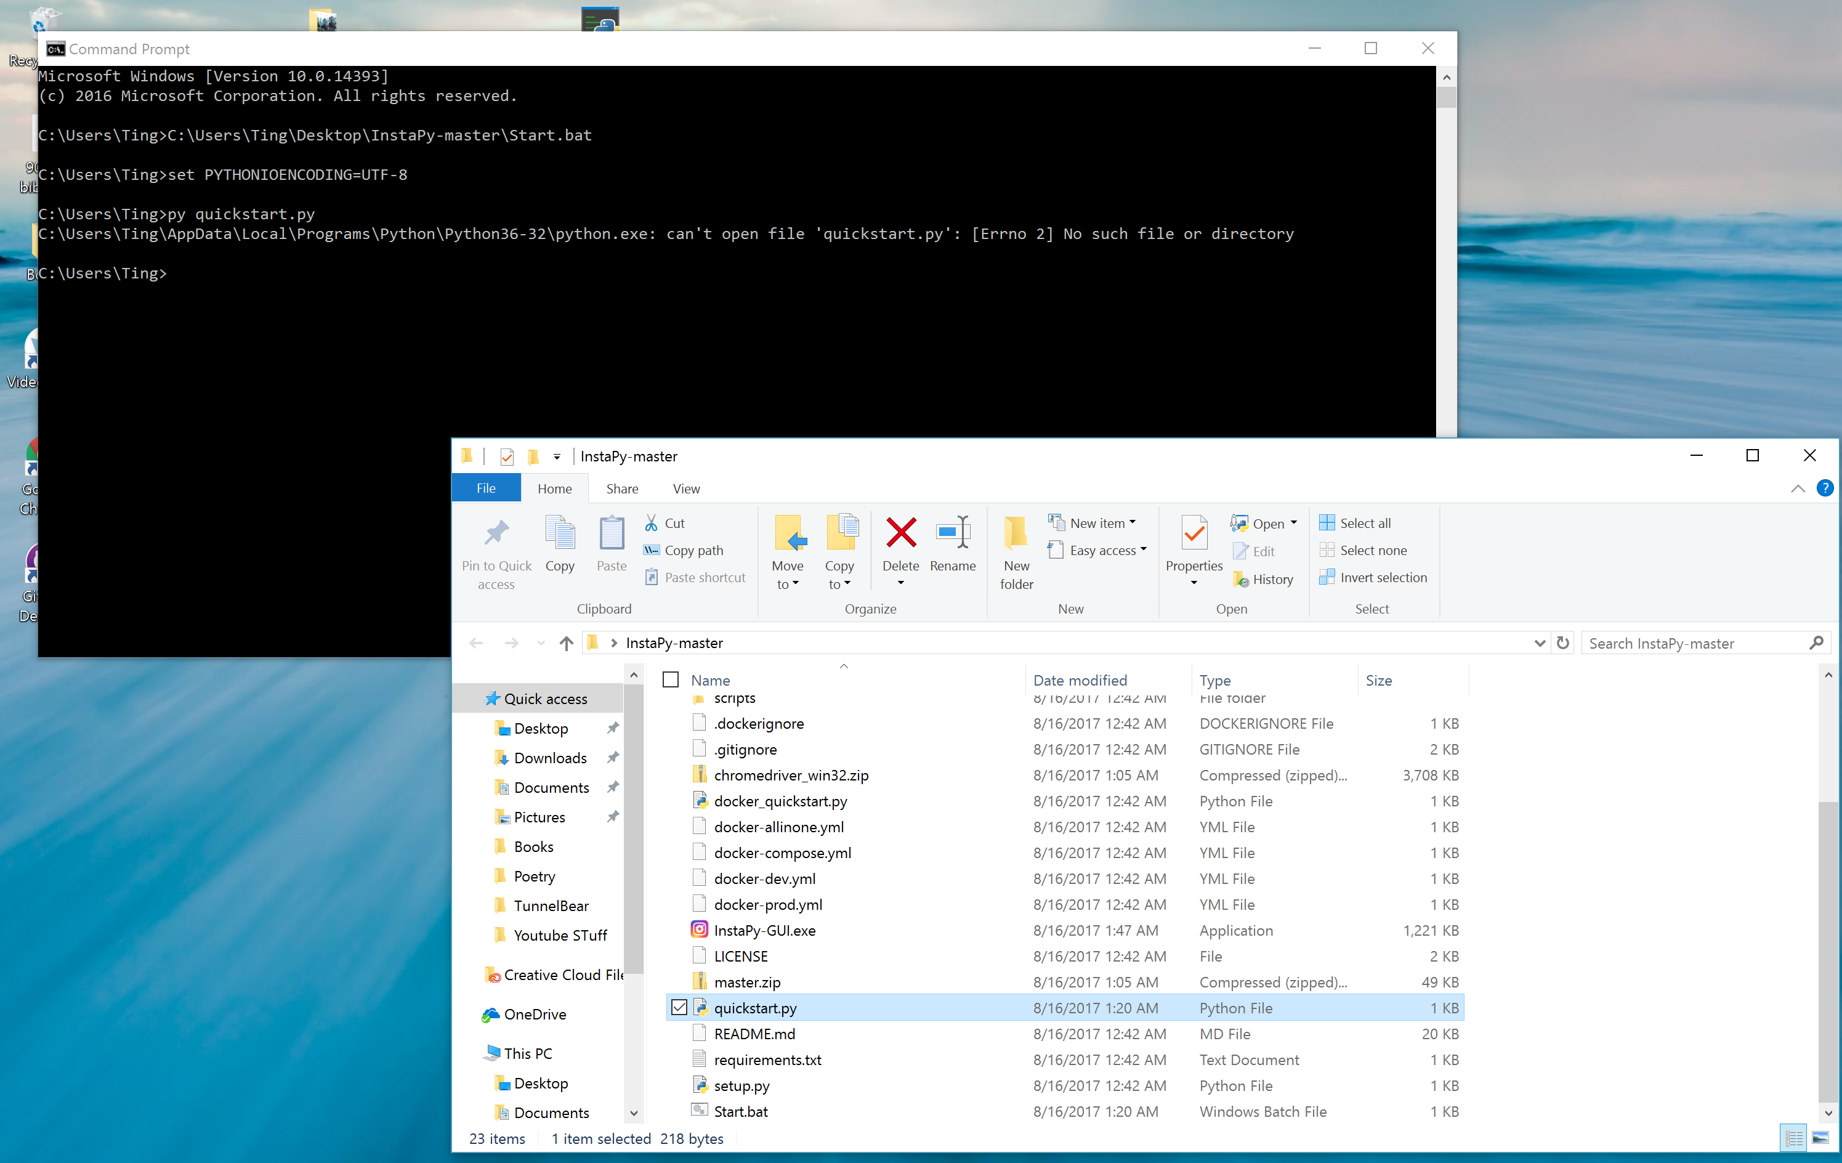Click the Properties checkmark icon
This screenshot has height=1163, width=1842.
[1194, 533]
